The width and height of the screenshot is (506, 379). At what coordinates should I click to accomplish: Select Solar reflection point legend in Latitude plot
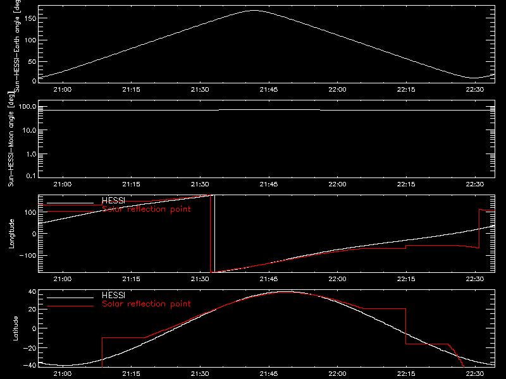click(x=146, y=304)
